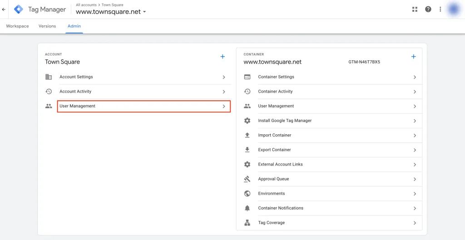Expand the Container Activity chevron
Viewport: 465px width, 240px height.
415,92
